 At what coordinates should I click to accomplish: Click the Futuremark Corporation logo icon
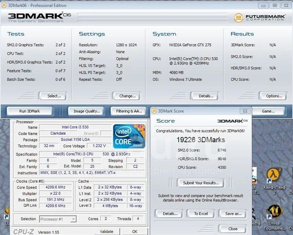pos(238,18)
